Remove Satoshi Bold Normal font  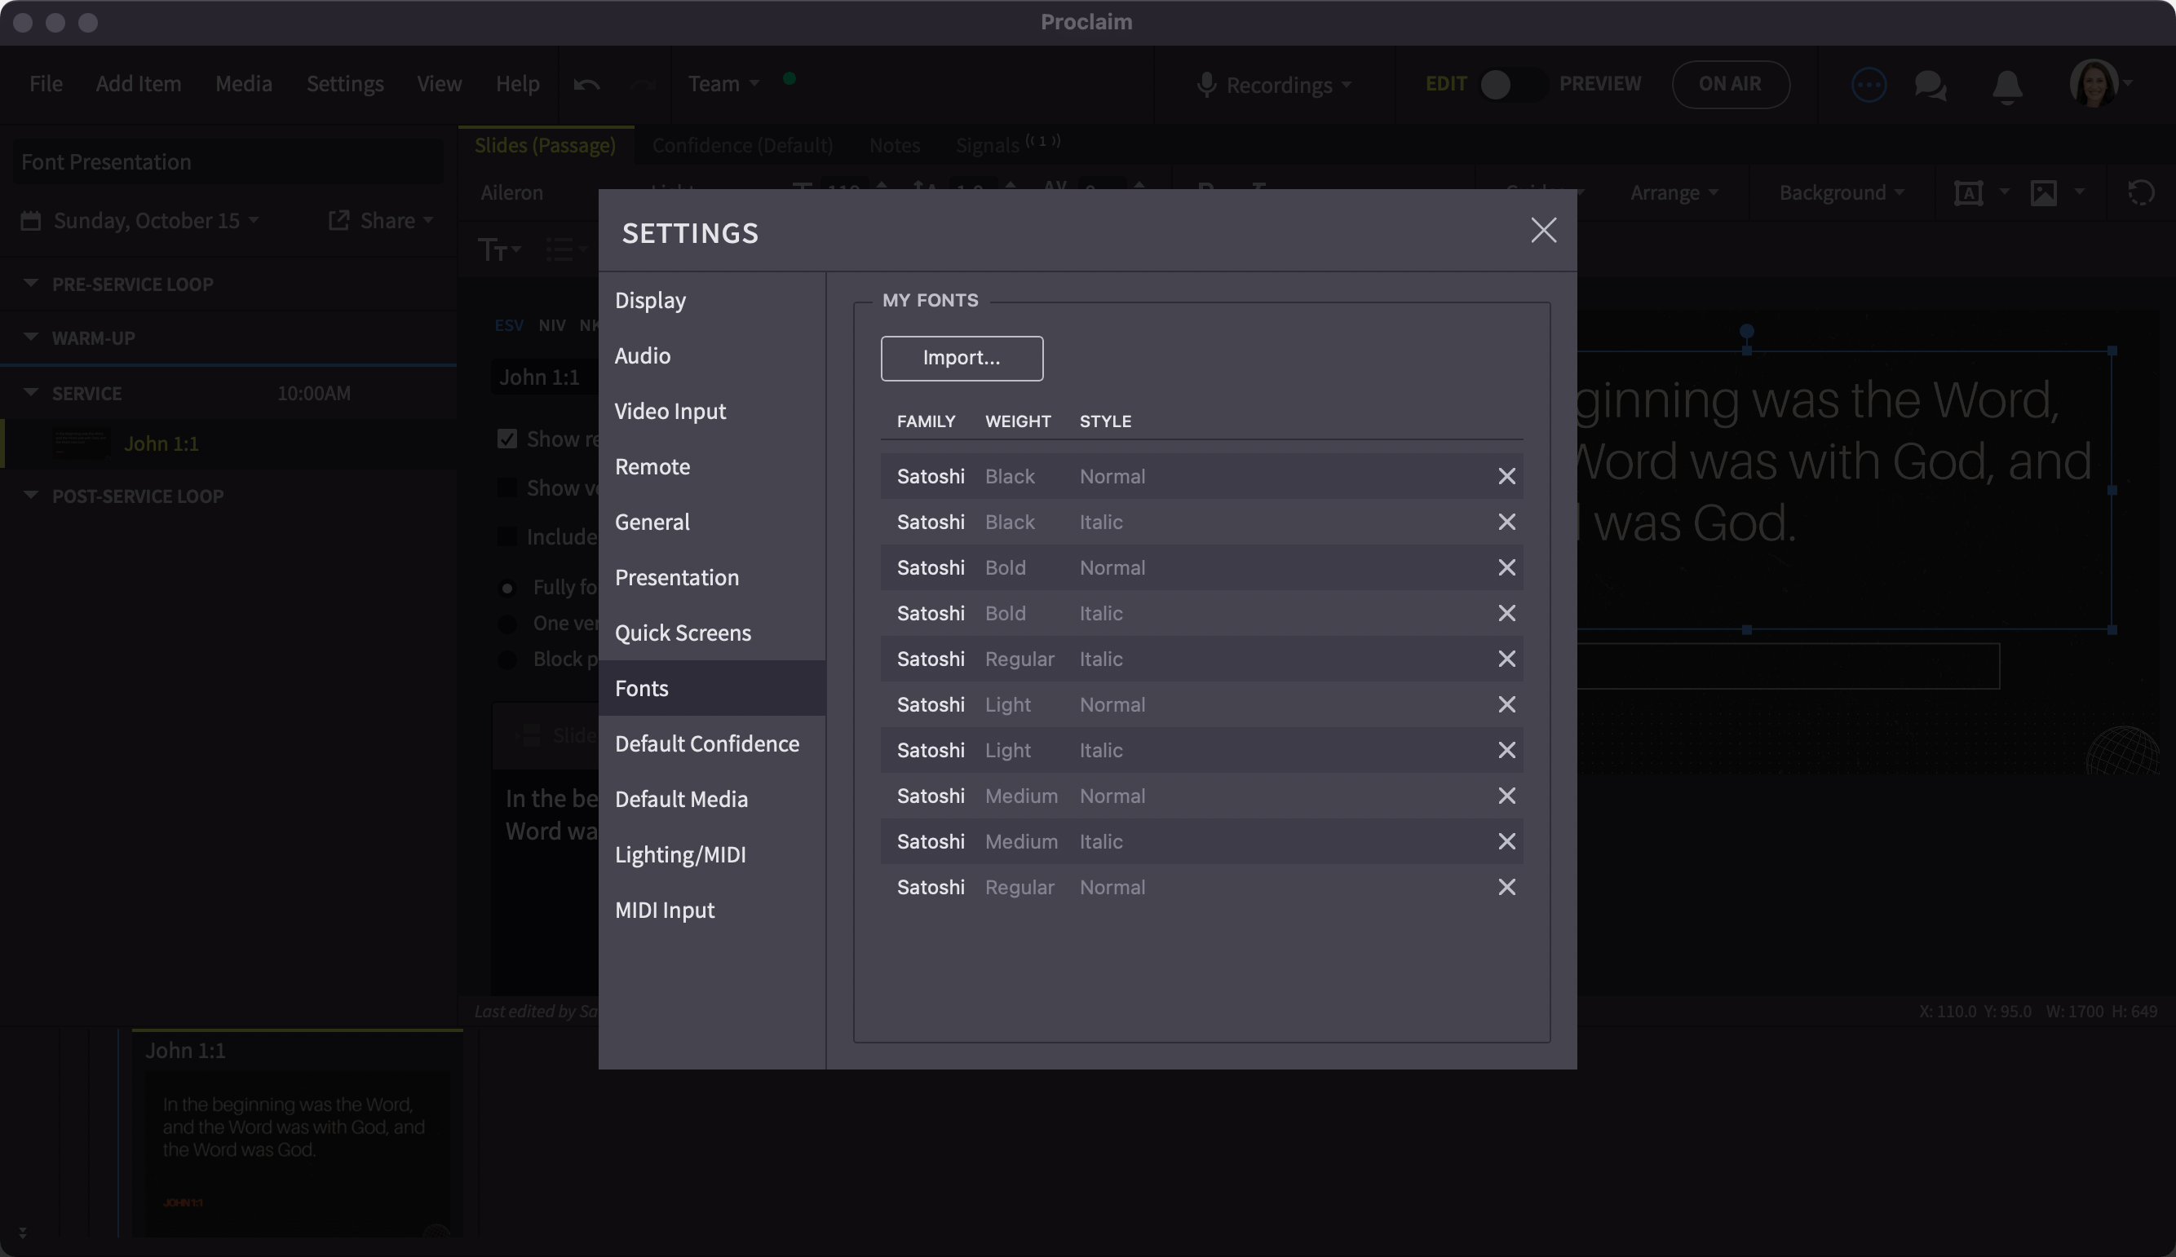tap(1506, 568)
